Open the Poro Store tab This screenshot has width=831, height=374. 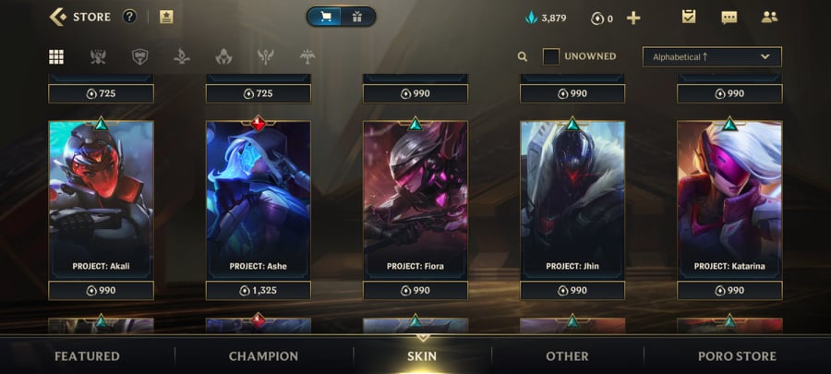pyautogui.click(x=737, y=356)
